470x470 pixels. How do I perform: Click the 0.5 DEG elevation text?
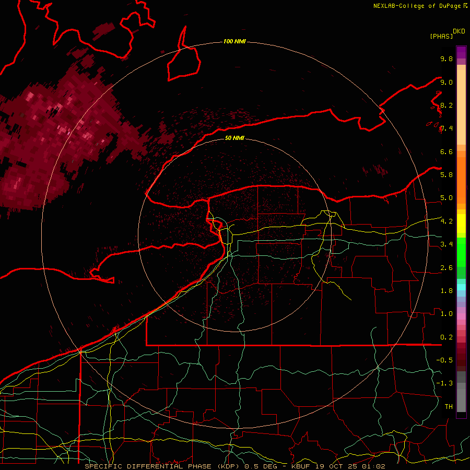click(x=261, y=466)
